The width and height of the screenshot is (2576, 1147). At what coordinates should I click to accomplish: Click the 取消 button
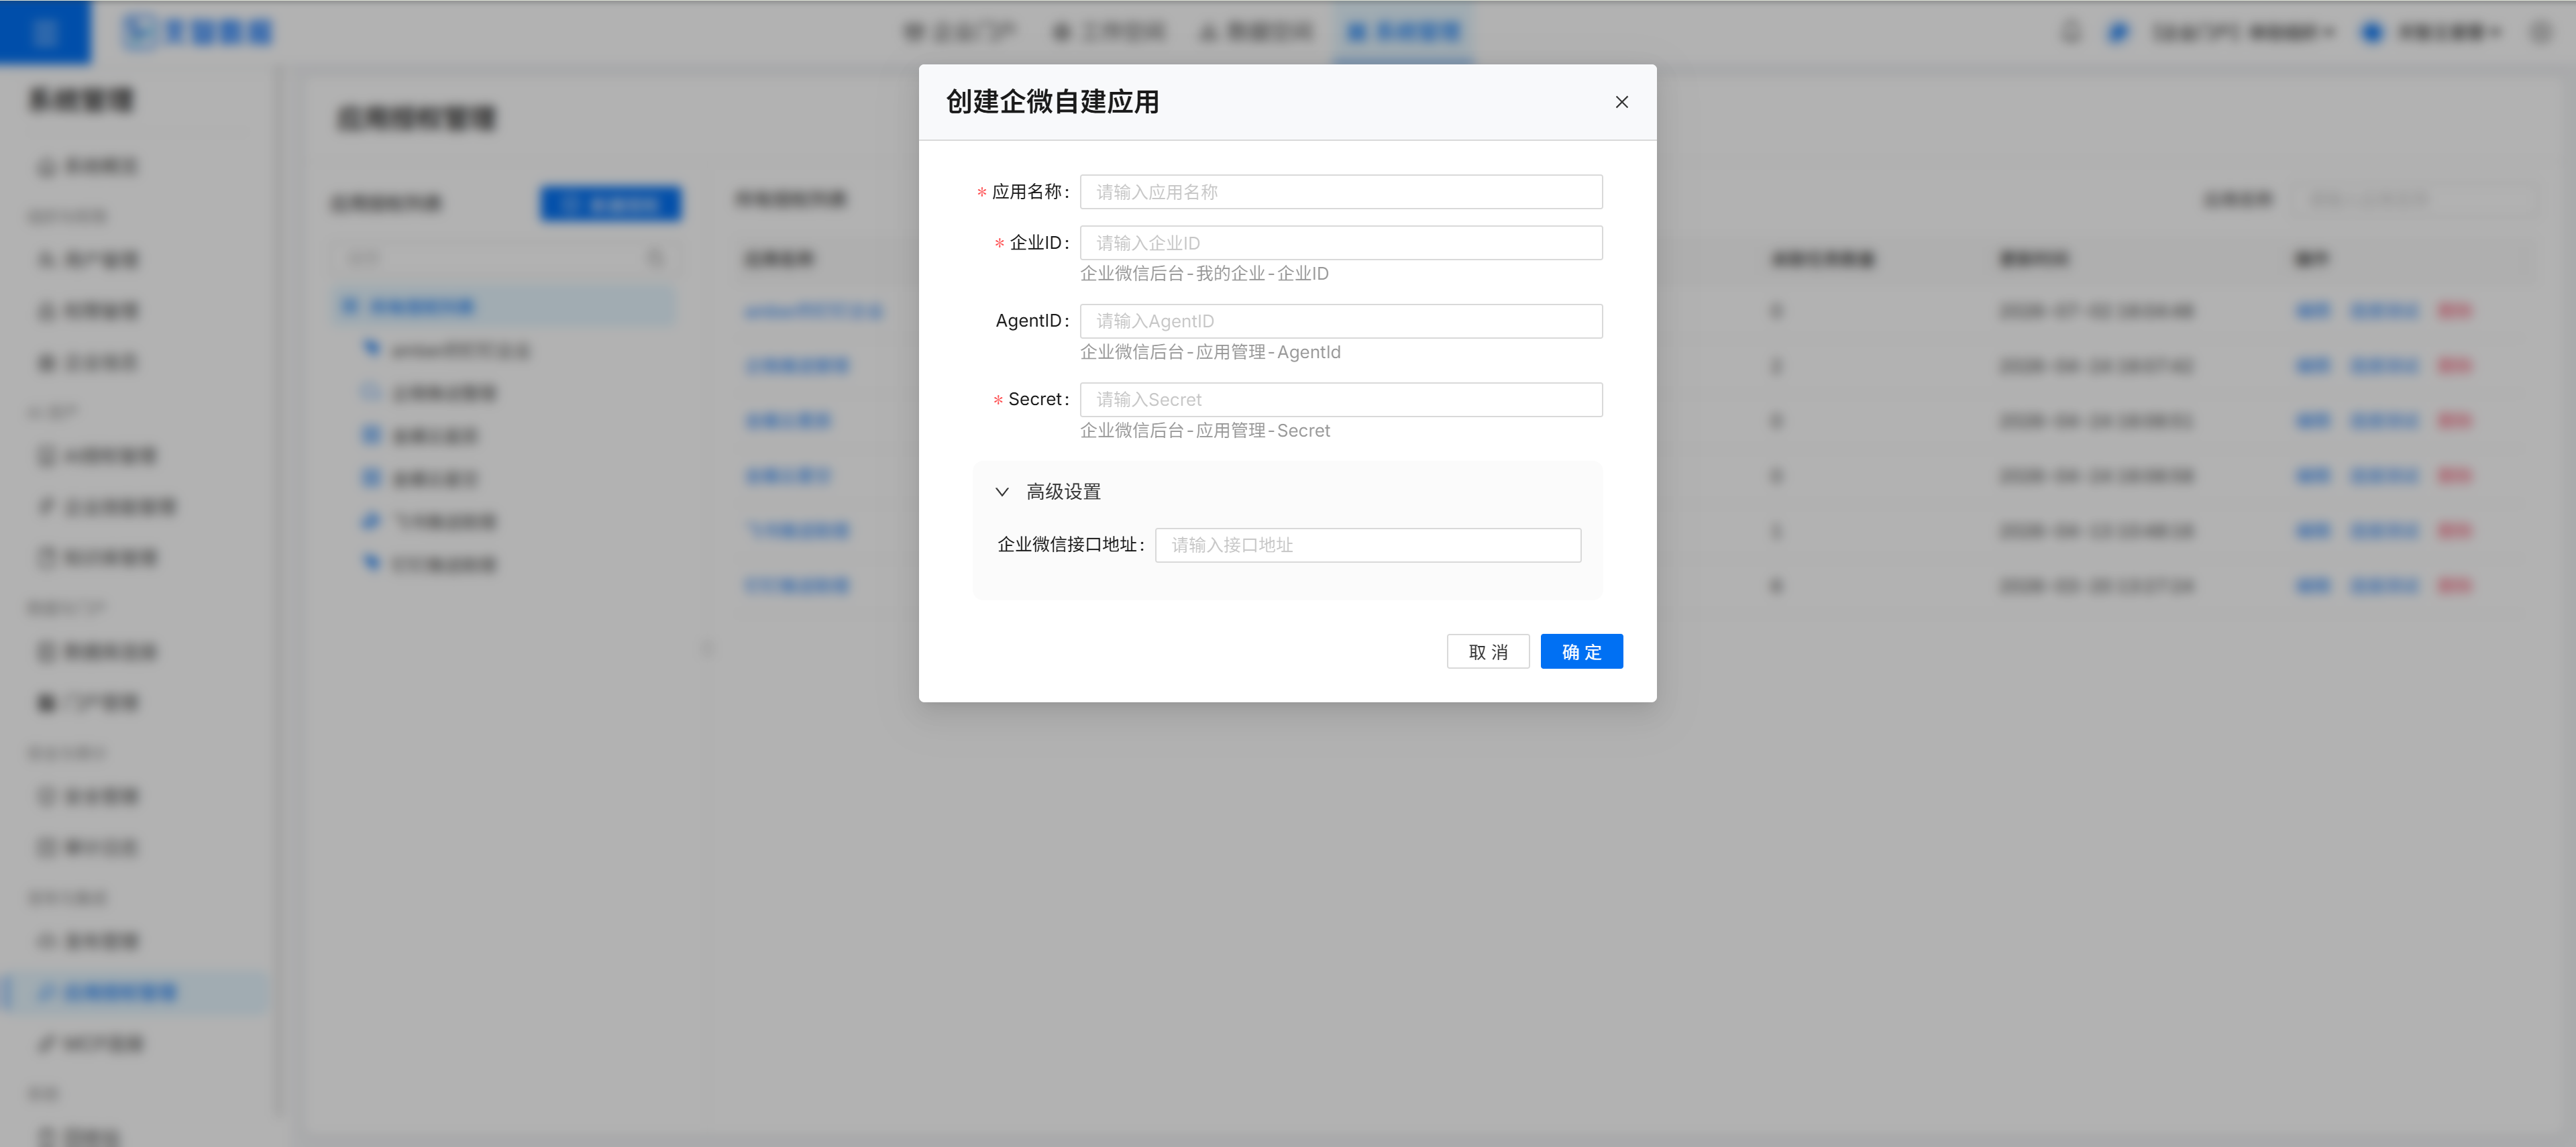coord(1487,652)
